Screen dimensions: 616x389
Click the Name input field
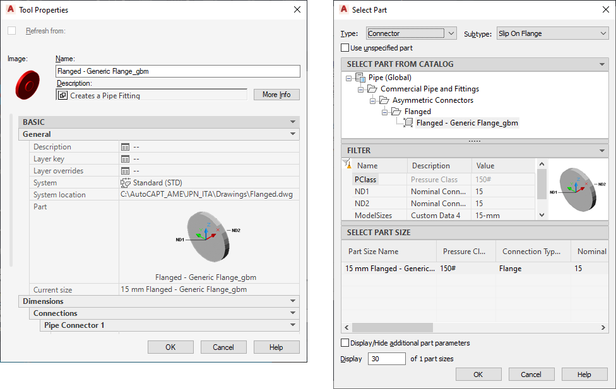pos(178,71)
